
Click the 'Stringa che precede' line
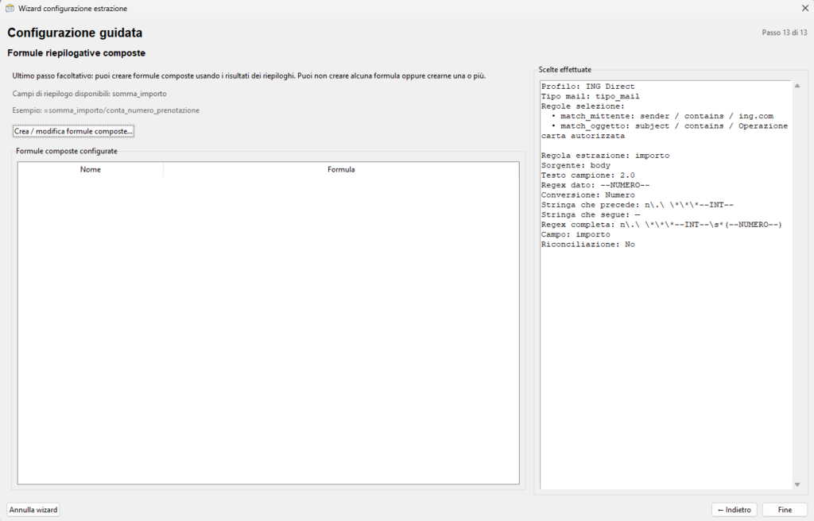tap(638, 205)
